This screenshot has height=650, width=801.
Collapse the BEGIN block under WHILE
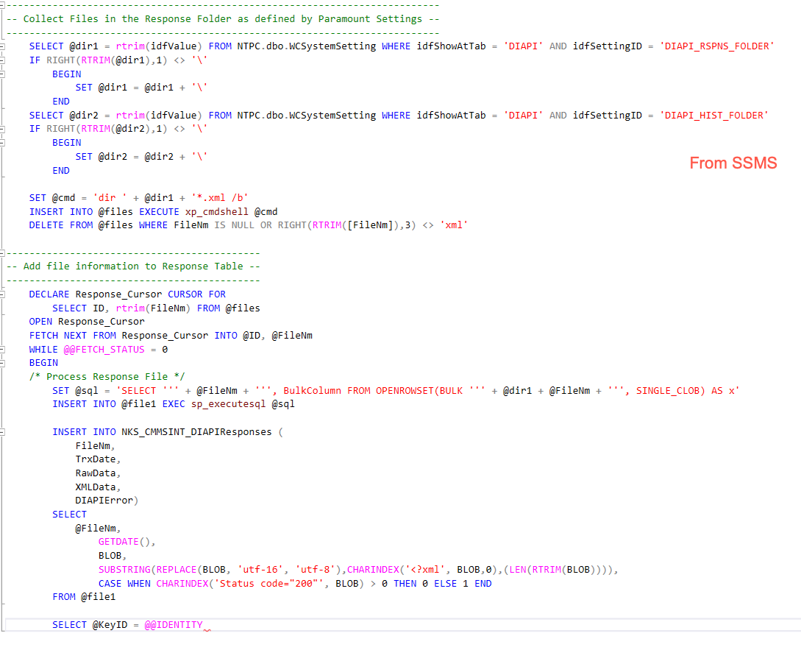[2, 363]
